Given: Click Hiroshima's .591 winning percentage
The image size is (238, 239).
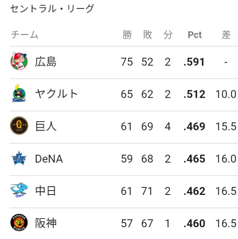Looking at the screenshot, I should point(194,62).
